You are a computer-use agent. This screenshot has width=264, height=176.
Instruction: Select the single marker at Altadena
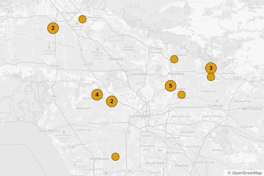coord(174,59)
